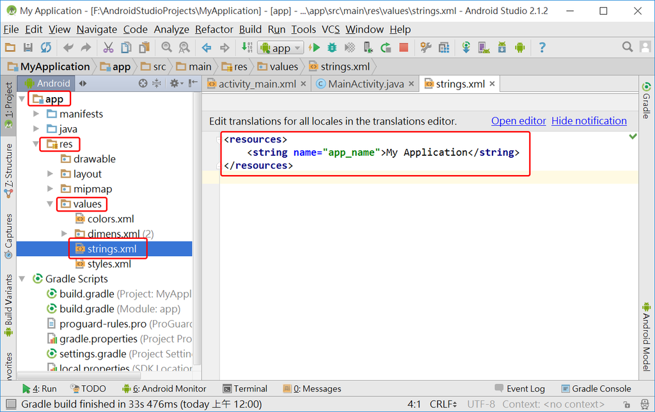Click the Save All toolbar icon
The width and height of the screenshot is (655, 412).
point(28,47)
